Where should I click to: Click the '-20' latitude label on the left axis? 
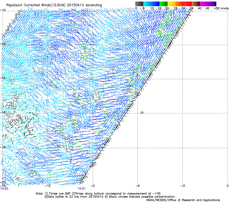pos(3,182)
